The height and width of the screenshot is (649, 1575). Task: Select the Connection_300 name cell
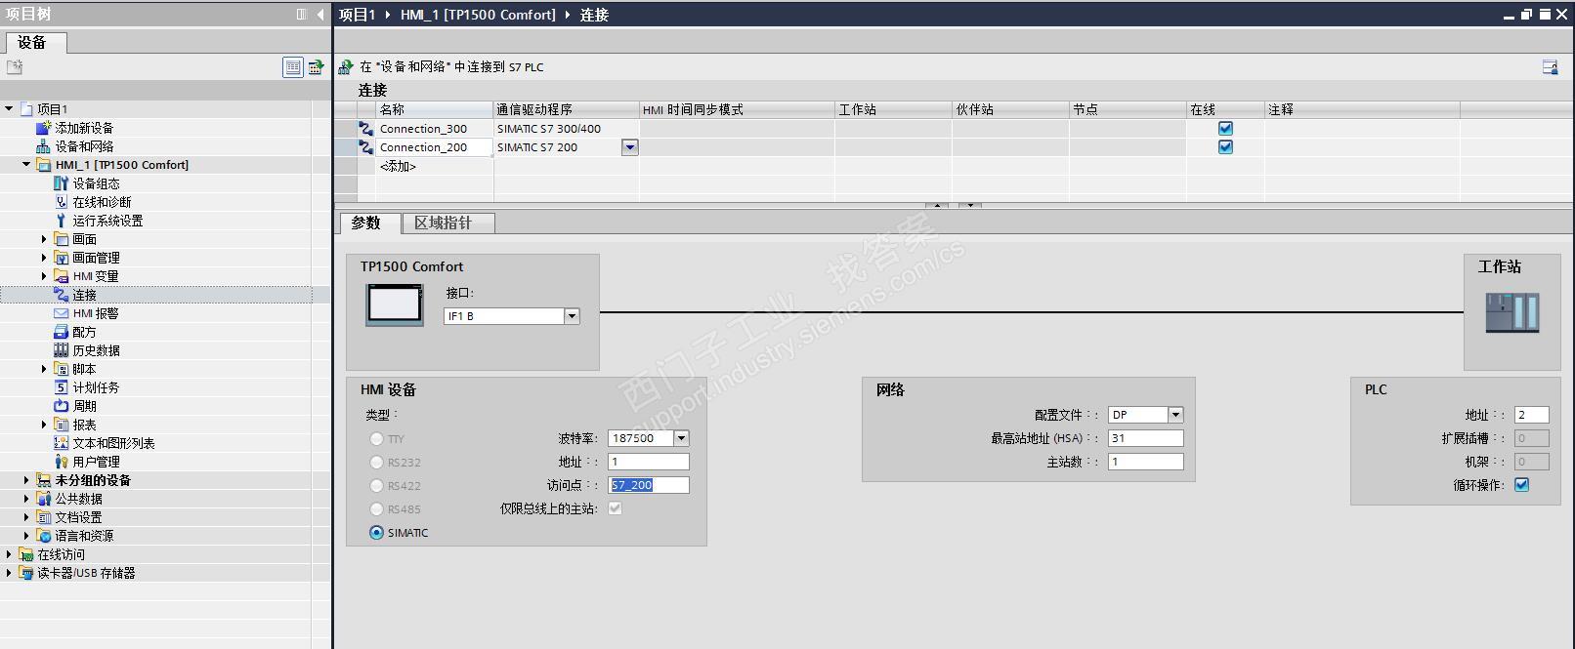click(434, 129)
